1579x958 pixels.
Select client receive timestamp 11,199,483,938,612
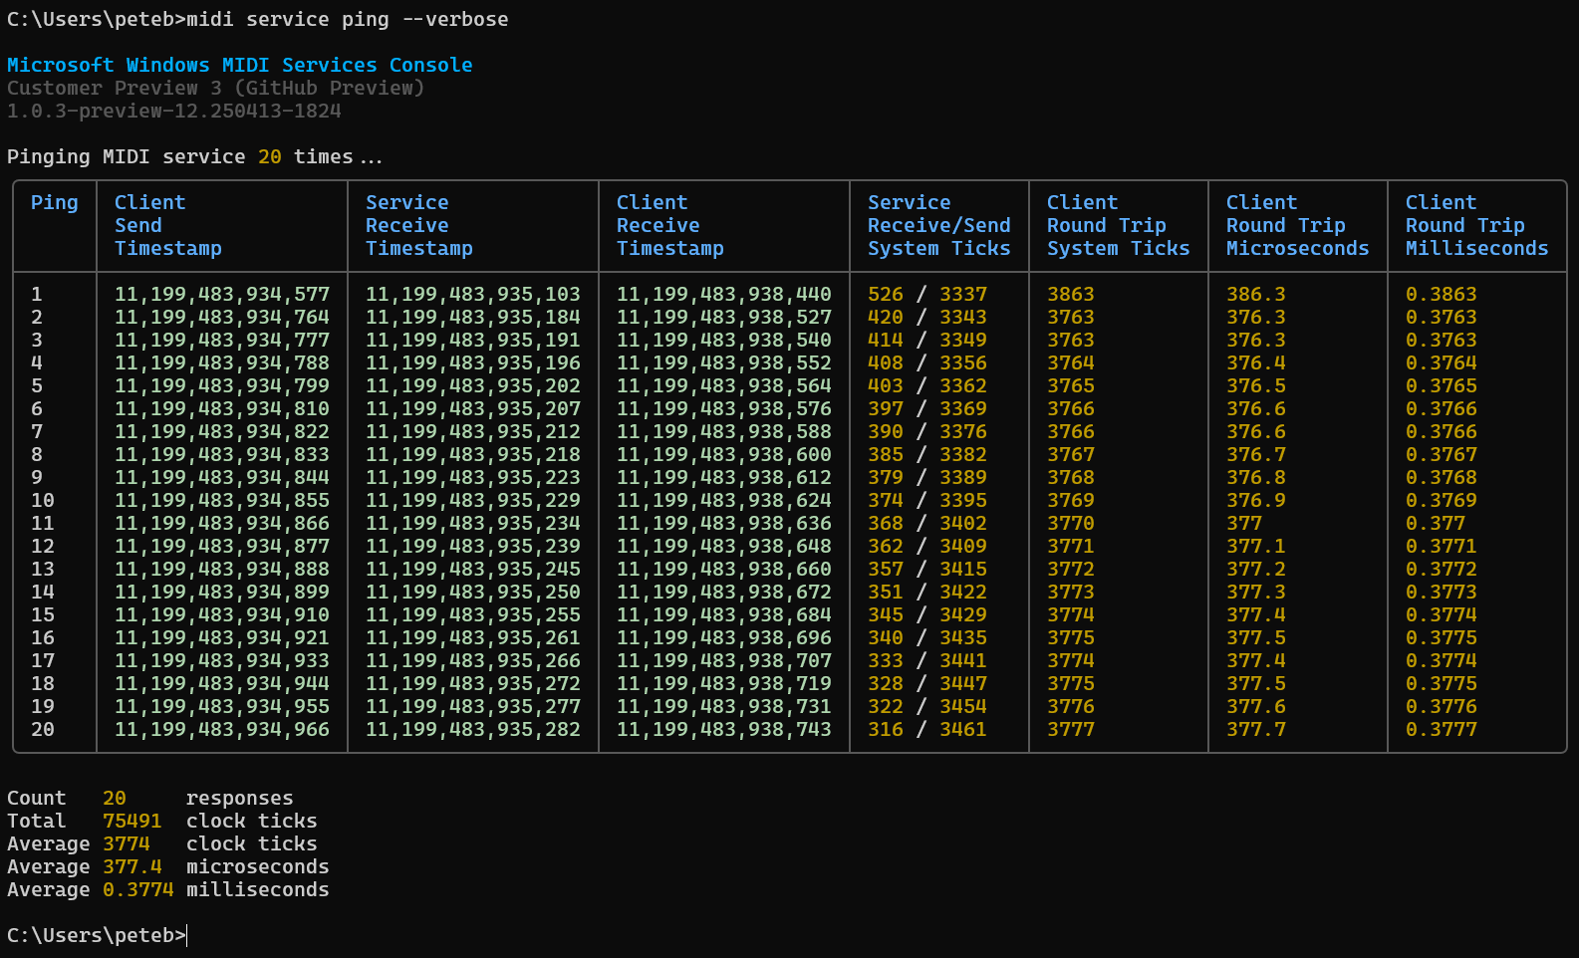pos(724,477)
